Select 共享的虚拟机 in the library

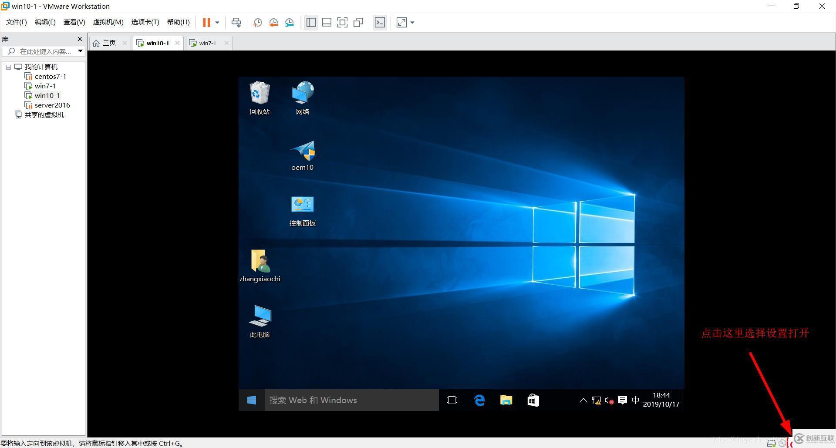44,115
